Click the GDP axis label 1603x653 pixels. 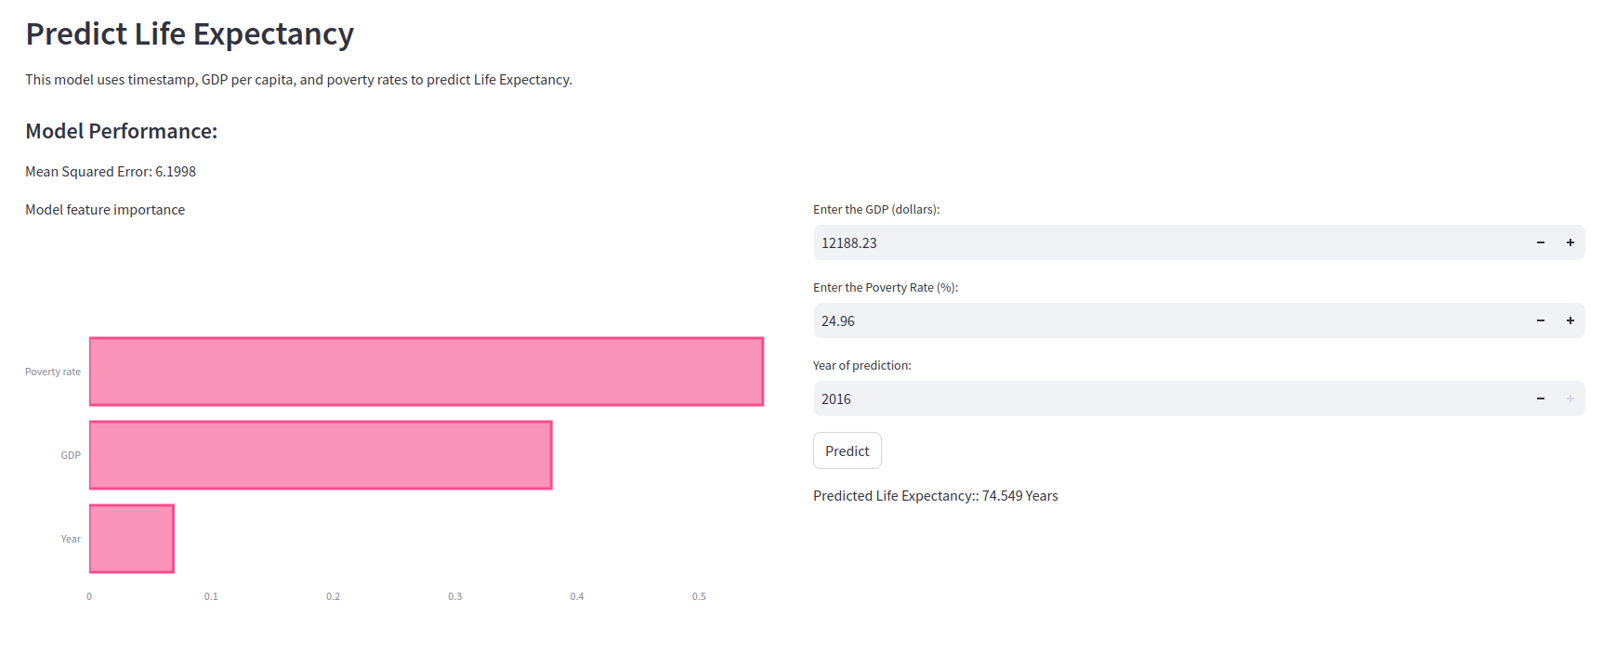click(x=70, y=455)
